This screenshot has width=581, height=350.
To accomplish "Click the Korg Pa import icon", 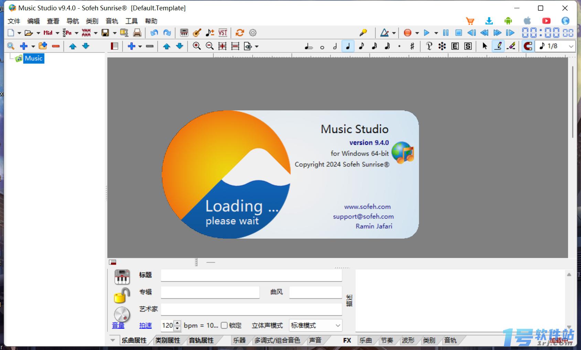I will (x=67, y=33).
